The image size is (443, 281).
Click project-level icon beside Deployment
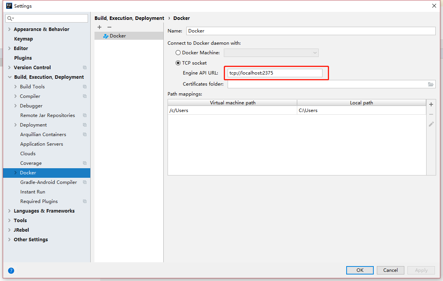[85, 125]
